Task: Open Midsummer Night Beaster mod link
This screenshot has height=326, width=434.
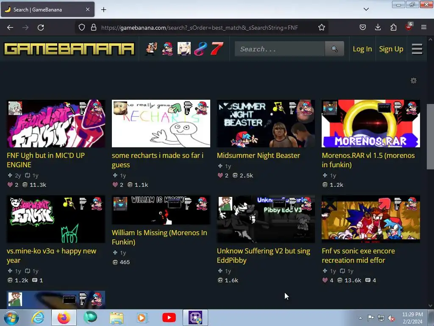Action: pos(258,155)
